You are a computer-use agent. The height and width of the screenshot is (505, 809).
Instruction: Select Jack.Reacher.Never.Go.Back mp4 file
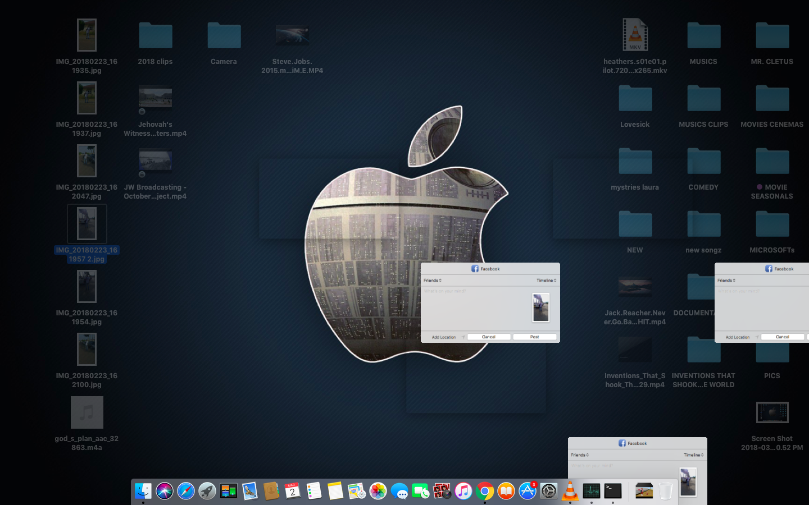coord(635,287)
